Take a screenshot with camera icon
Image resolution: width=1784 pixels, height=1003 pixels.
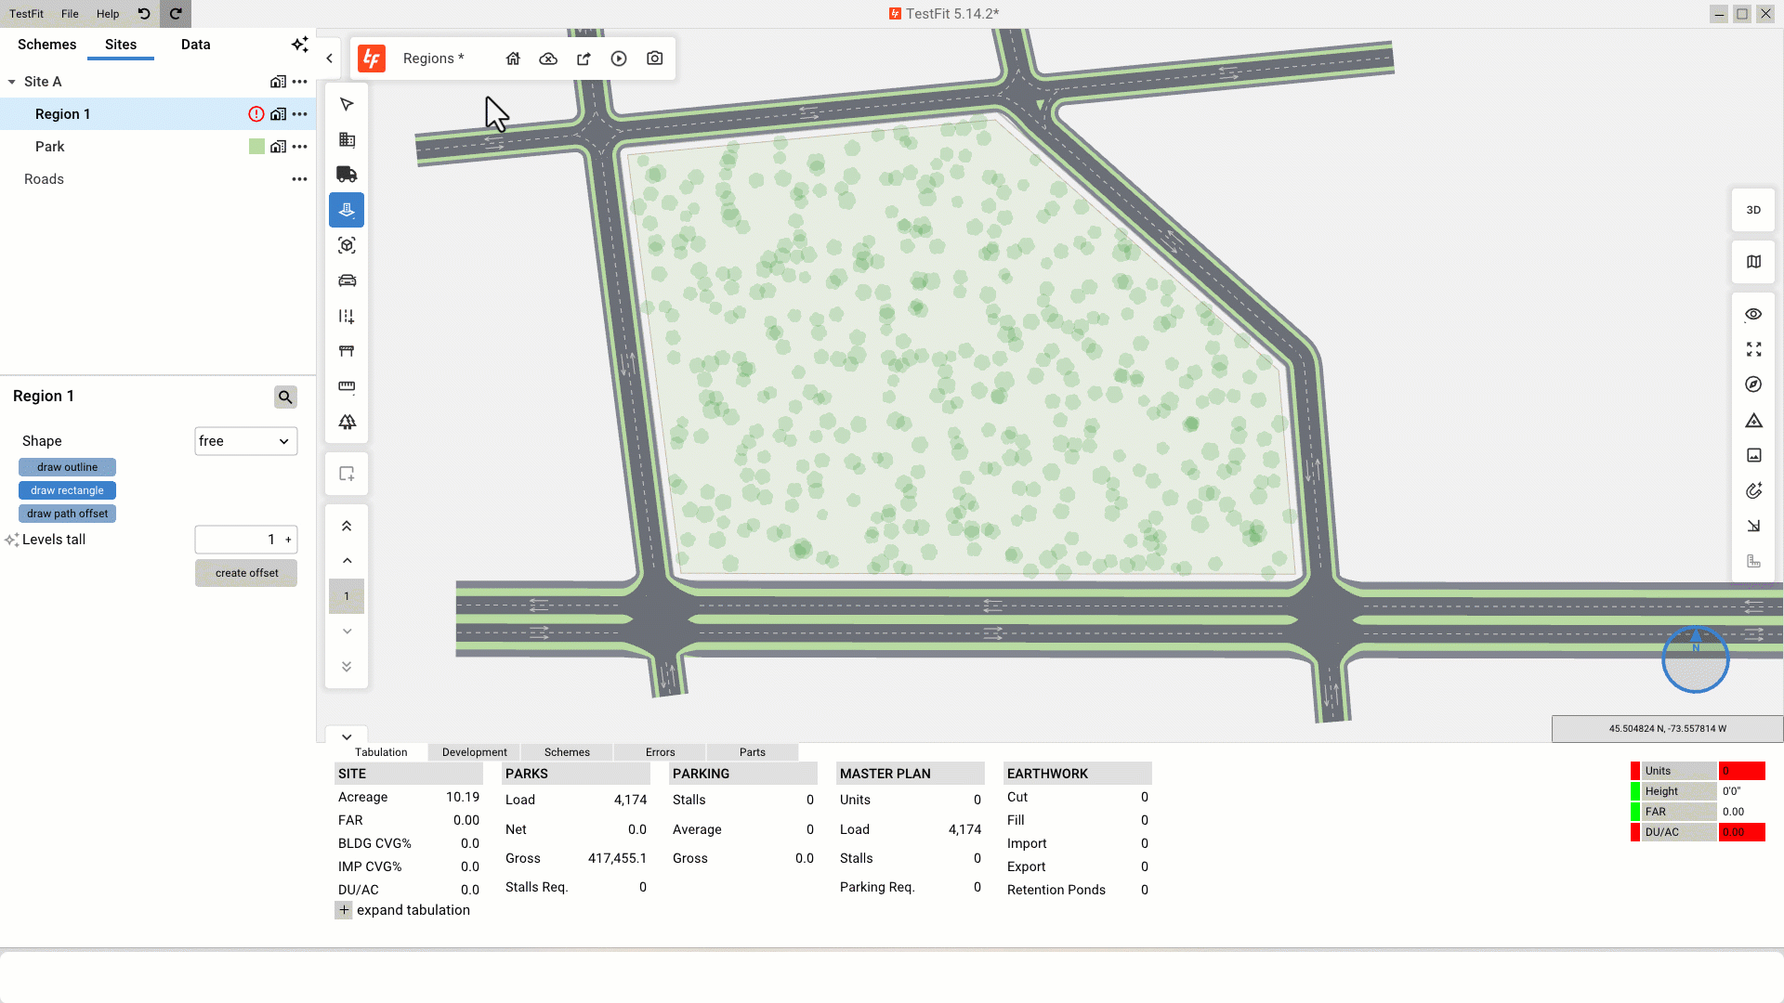point(655,59)
